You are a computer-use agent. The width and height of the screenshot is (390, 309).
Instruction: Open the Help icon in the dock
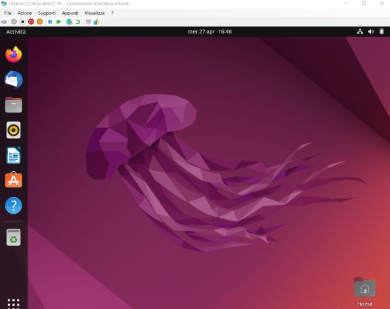pyautogui.click(x=14, y=205)
